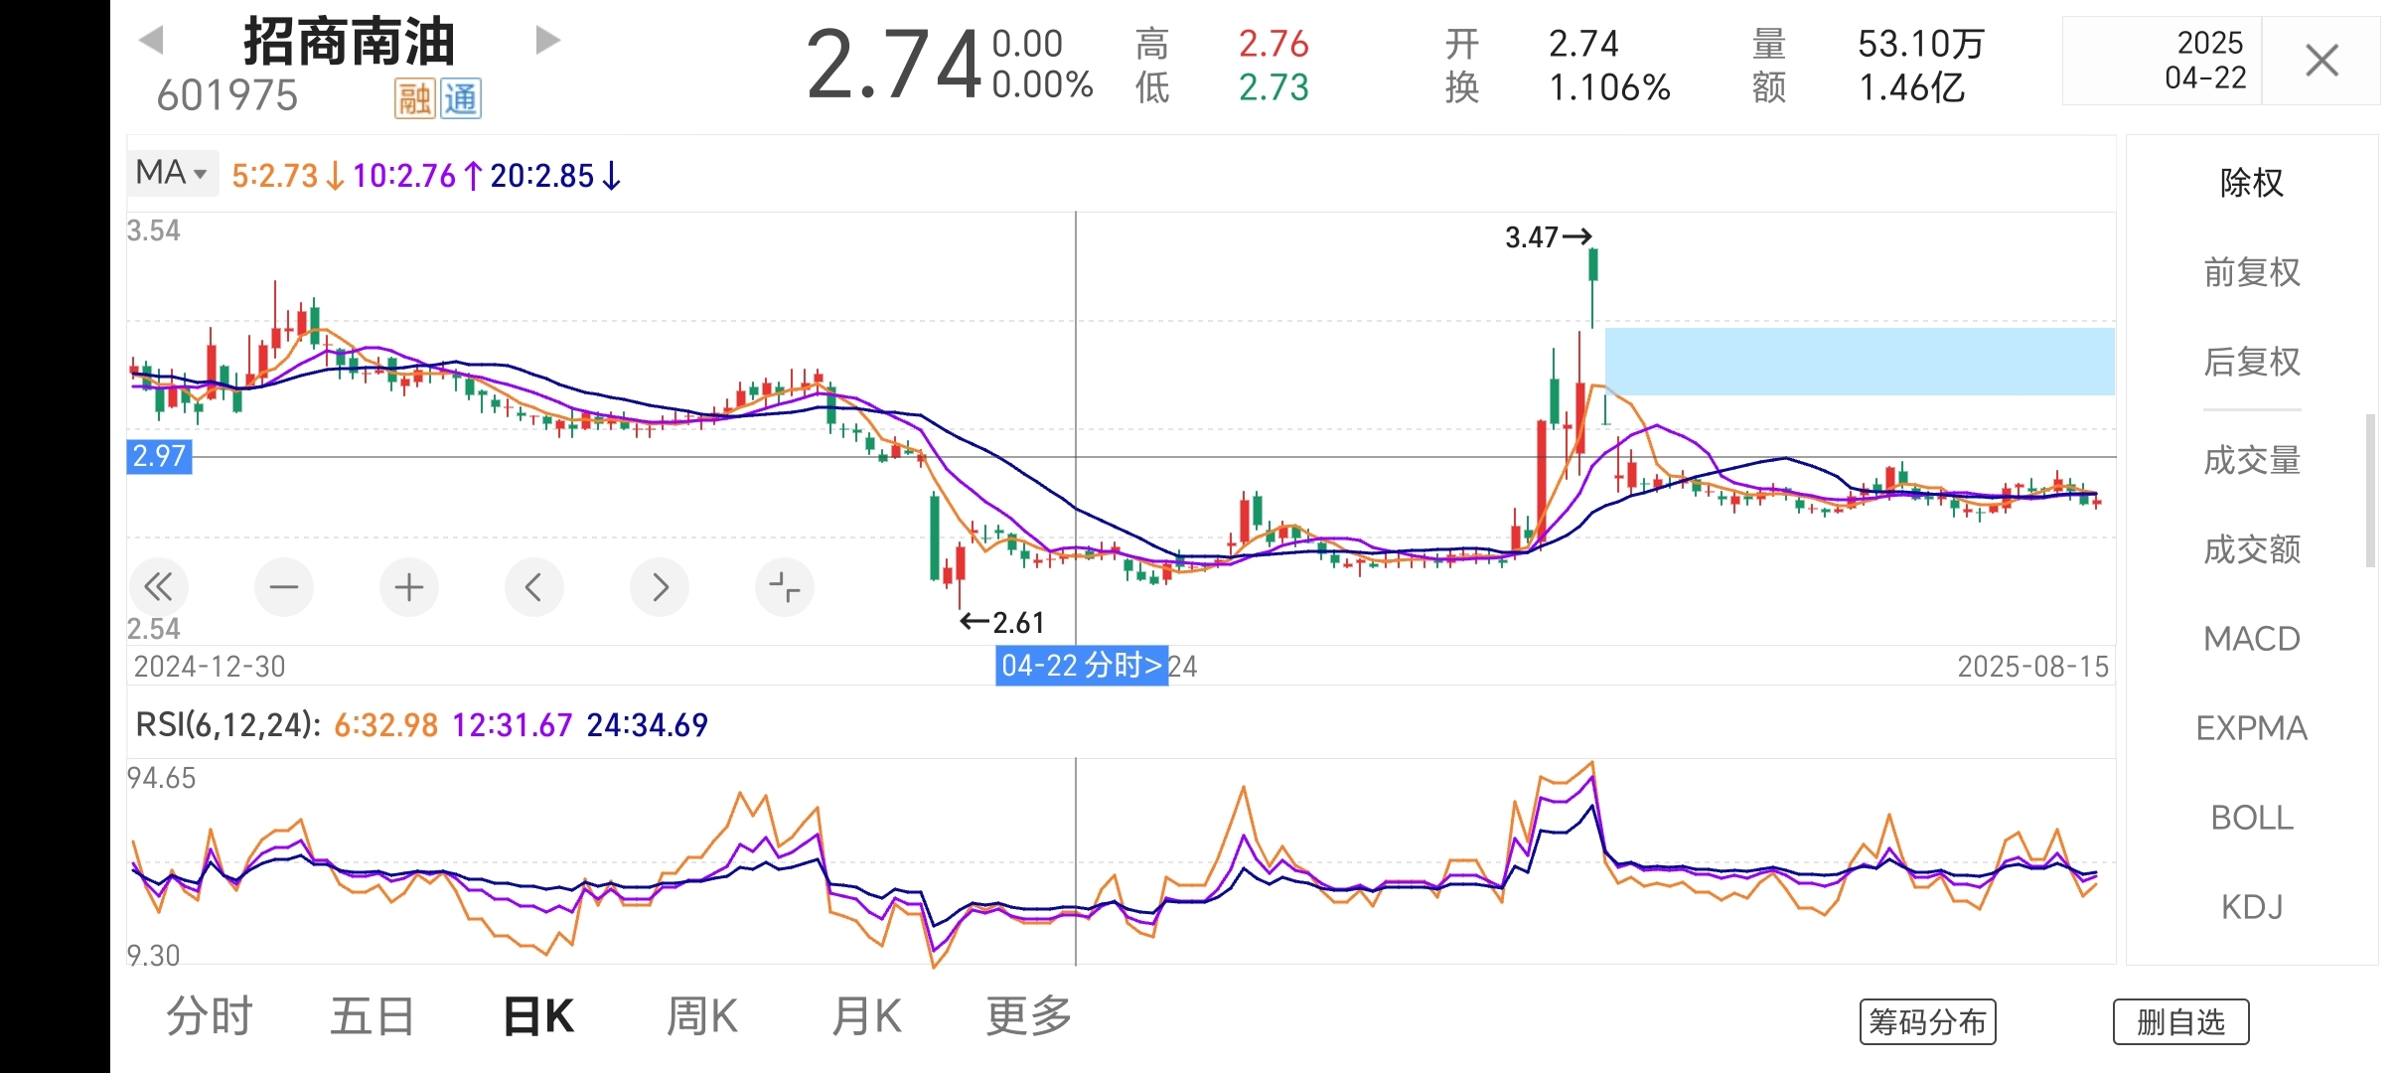Open 筹码分布 chip distribution button
Image resolution: width=2396 pixels, height=1073 pixels.
pyautogui.click(x=1927, y=1022)
